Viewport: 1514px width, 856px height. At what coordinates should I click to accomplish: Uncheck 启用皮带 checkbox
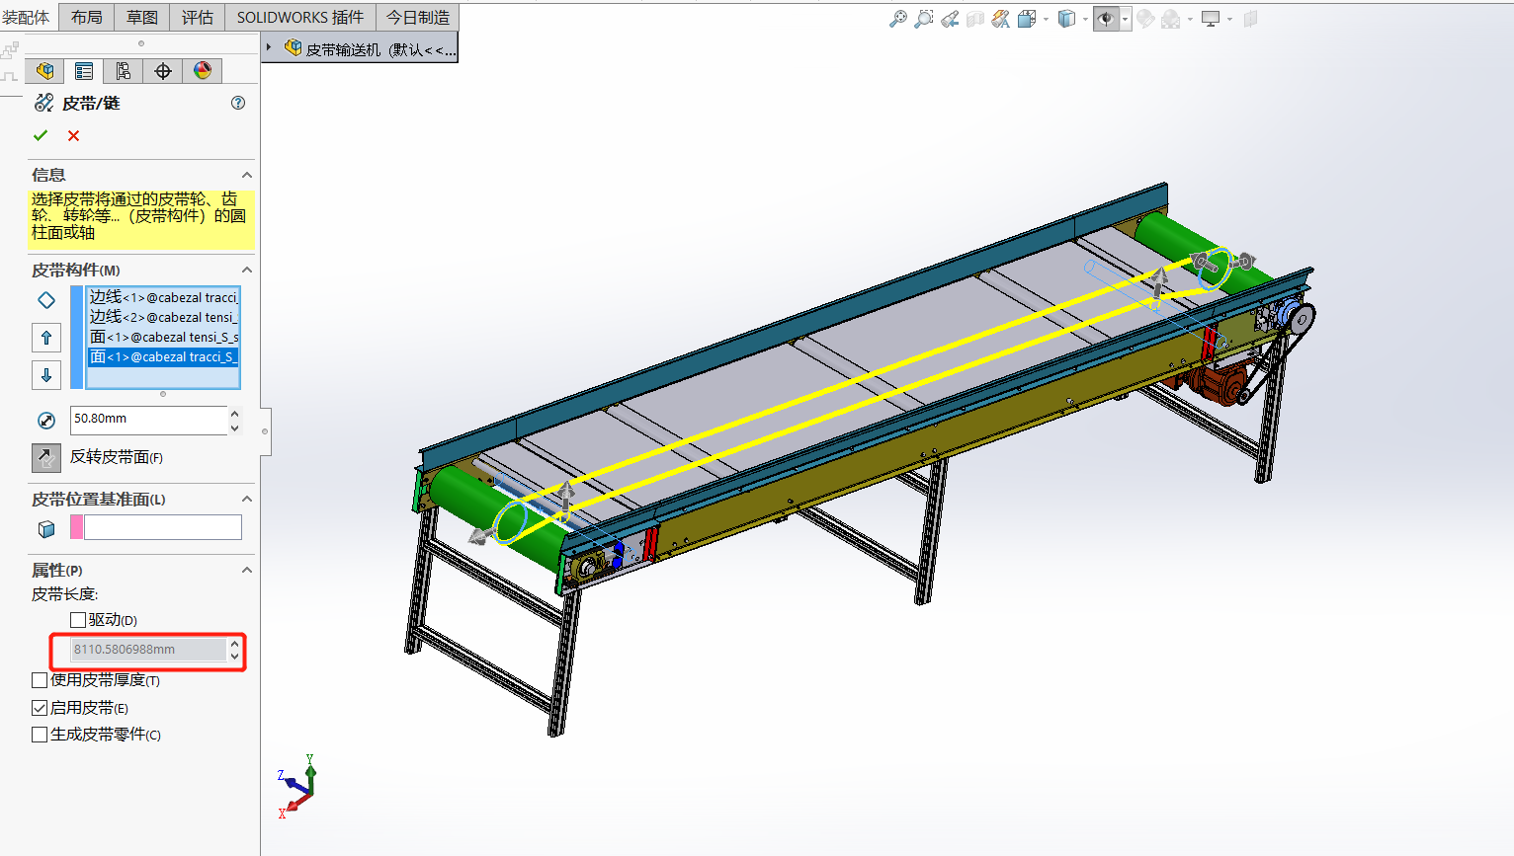pyautogui.click(x=40, y=708)
